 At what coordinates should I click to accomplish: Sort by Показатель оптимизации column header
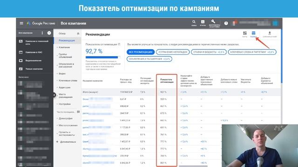click(x=167, y=81)
